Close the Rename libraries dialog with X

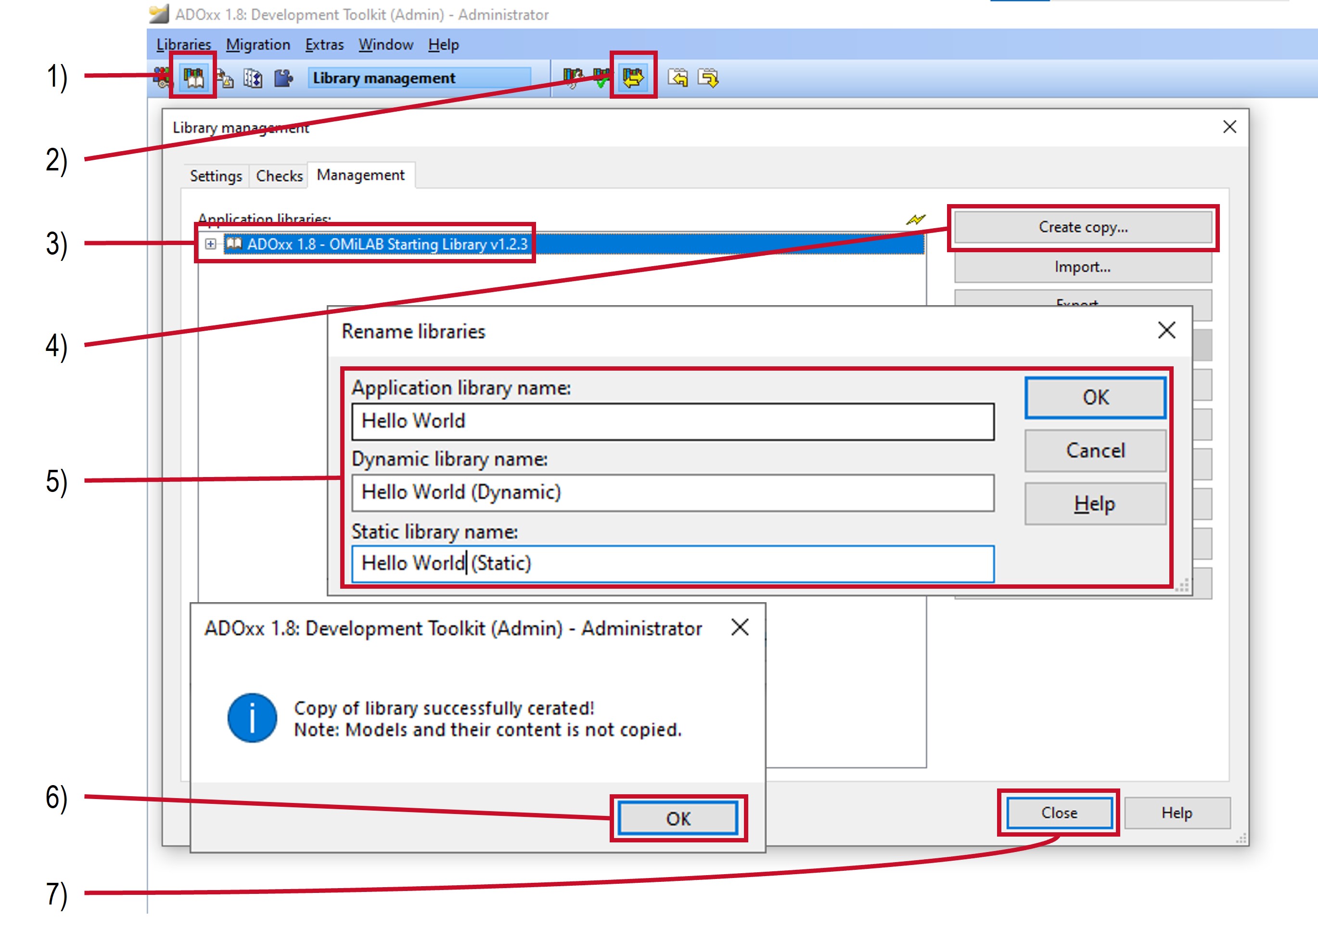[x=1166, y=331]
